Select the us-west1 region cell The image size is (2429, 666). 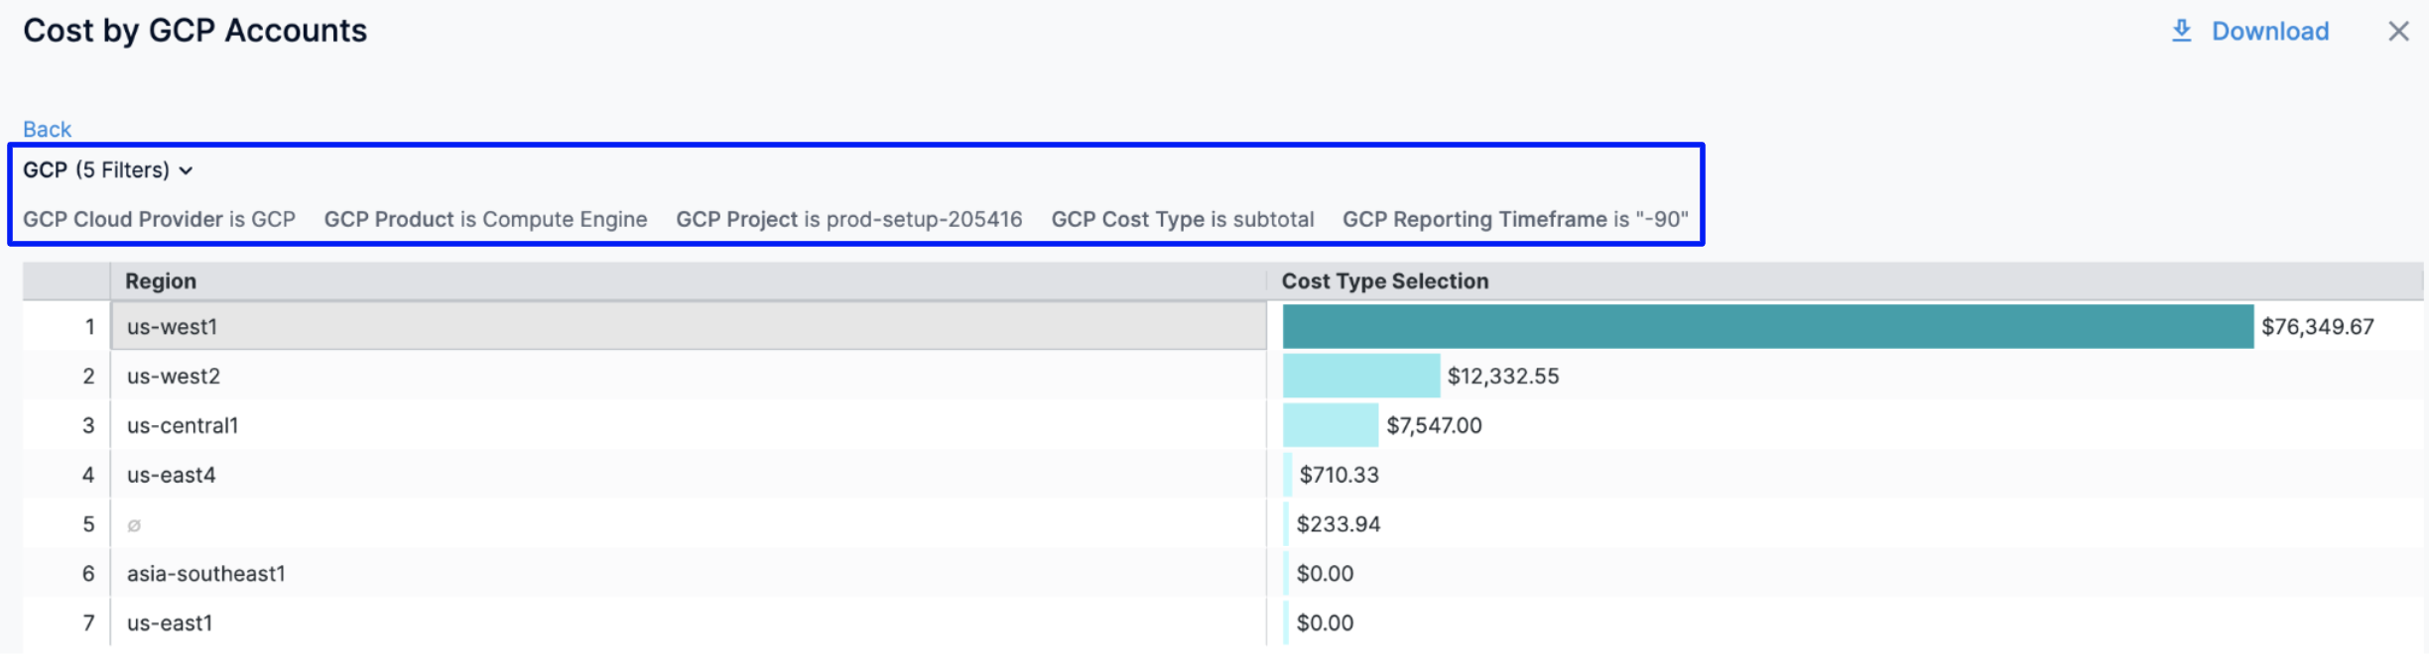point(172,327)
